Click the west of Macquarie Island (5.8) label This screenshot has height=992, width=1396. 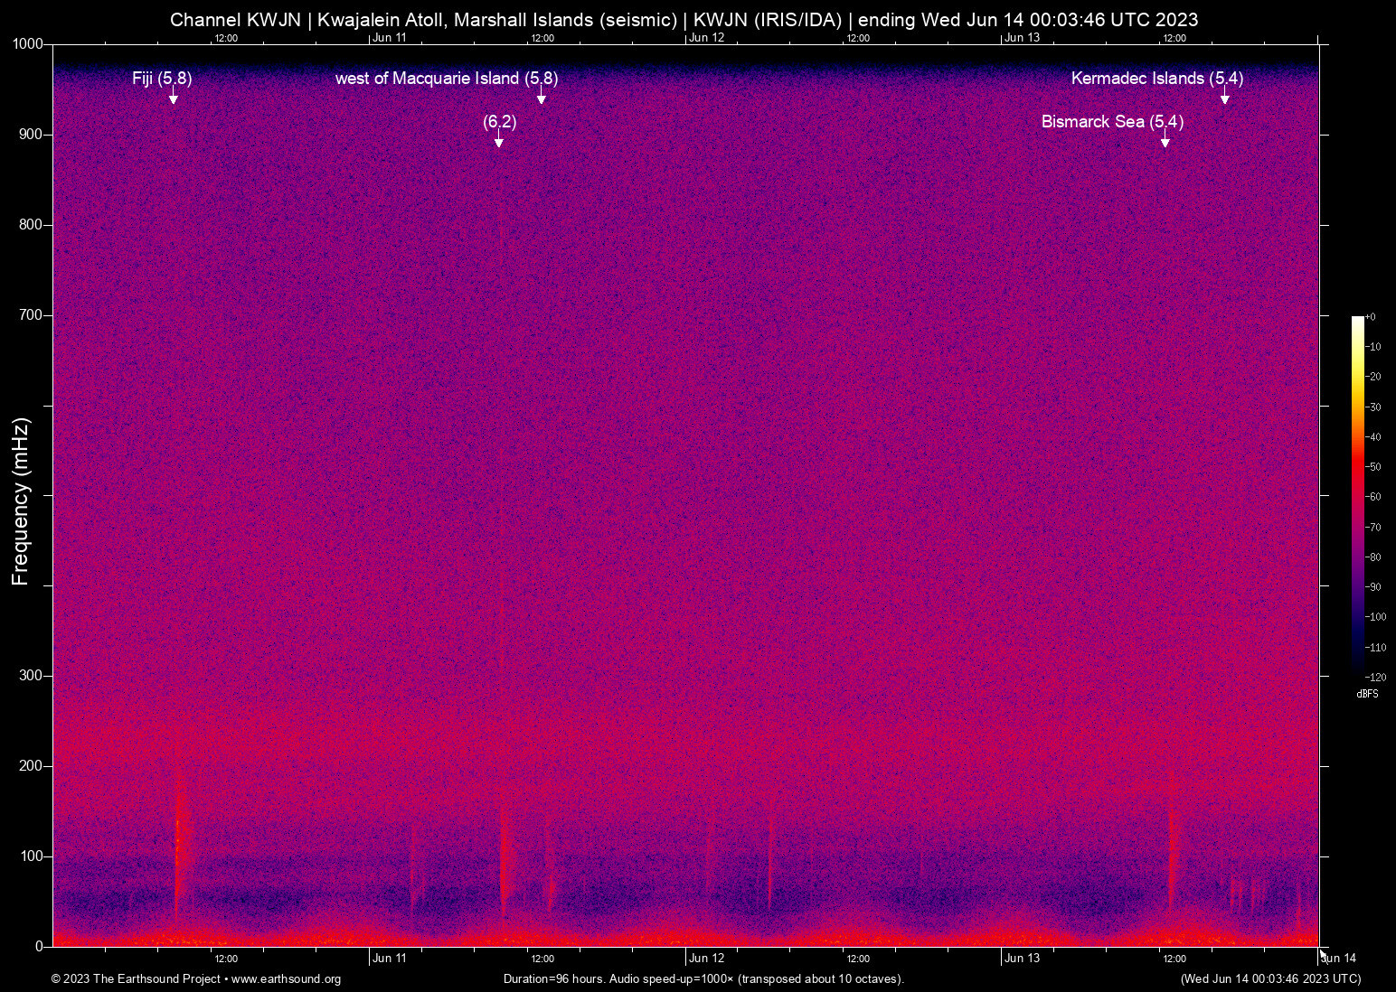click(x=446, y=79)
